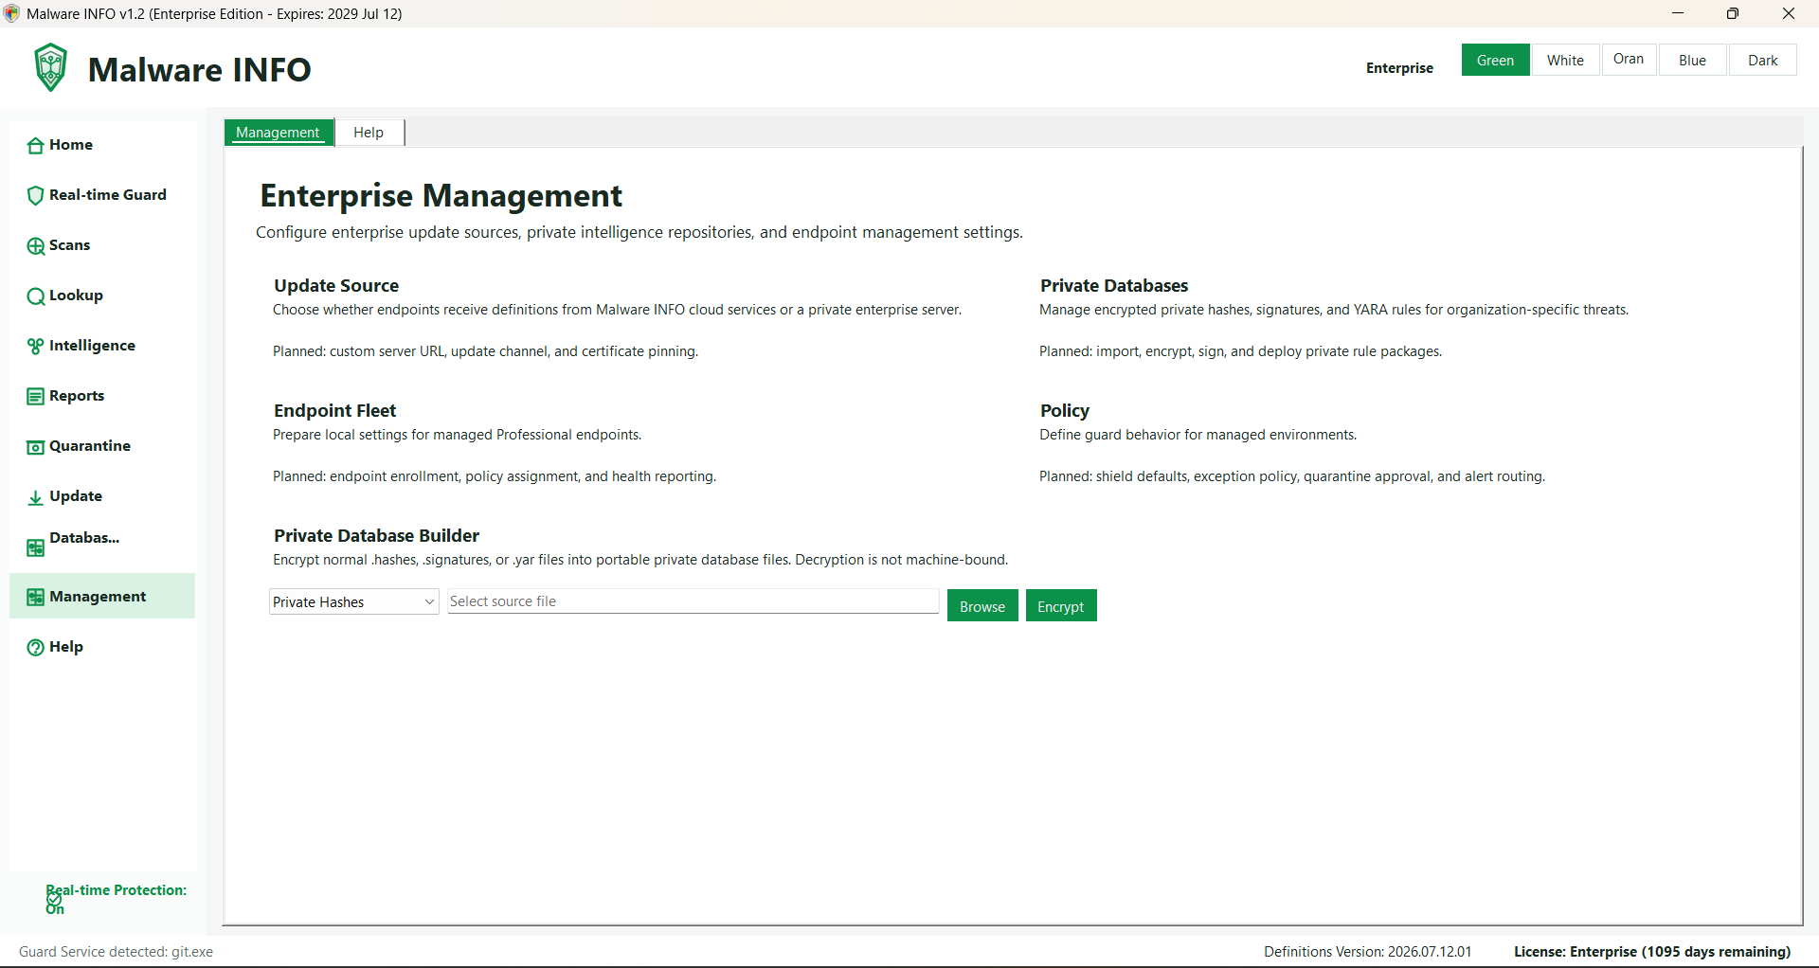Apply the Oran theme

1629,59
